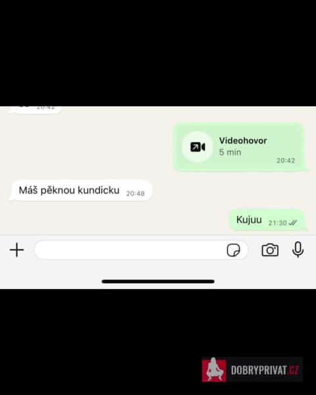Tap the home indicator bar
This screenshot has height=395, width=316.
[158, 281]
